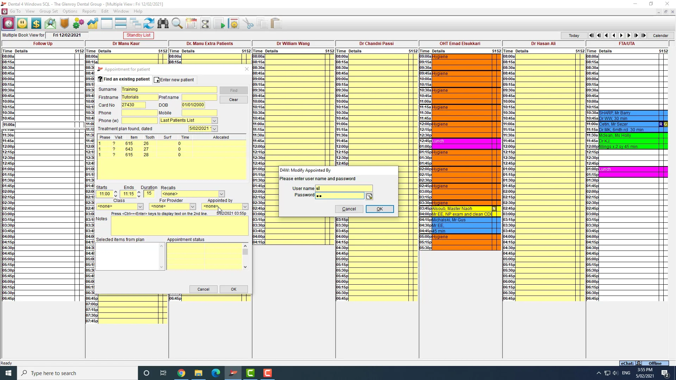Open the colorful gears settings icon
676x380 pixels.
click(x=79, y=24)
